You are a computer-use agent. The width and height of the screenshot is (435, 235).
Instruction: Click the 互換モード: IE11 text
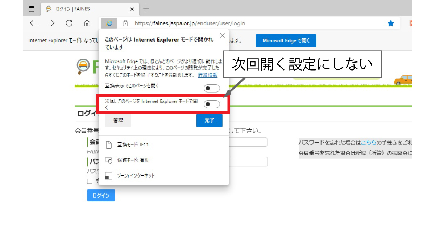click(x=133, y=145)
